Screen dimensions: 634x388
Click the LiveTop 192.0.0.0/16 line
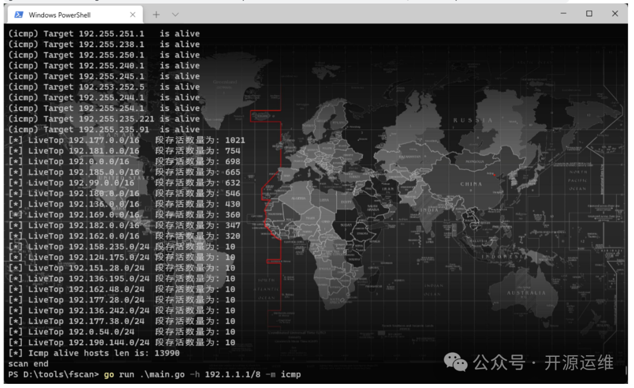tap(124, 161)
